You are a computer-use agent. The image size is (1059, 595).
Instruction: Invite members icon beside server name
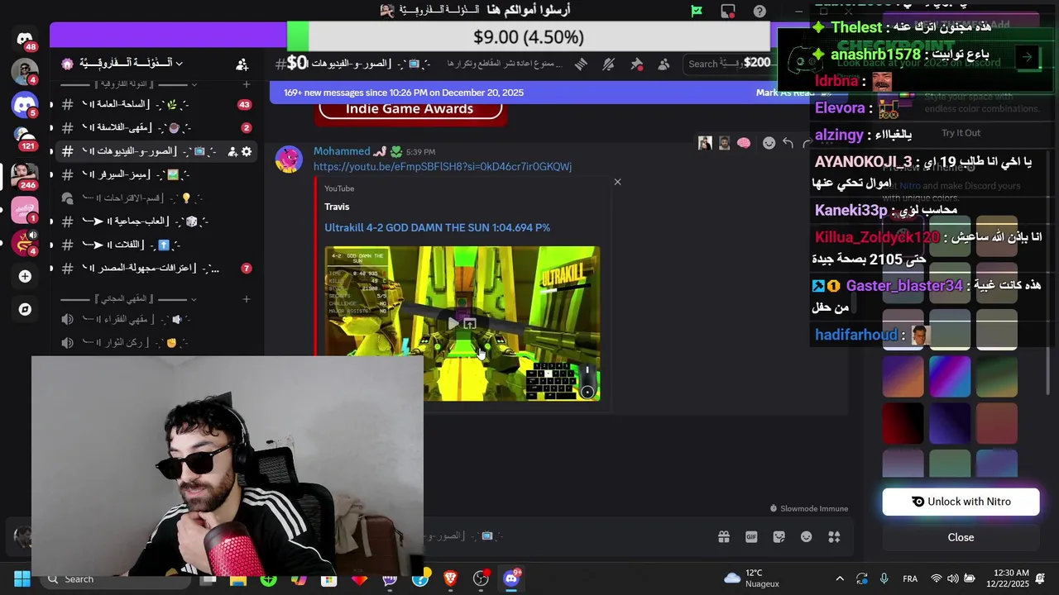click(x=242, y=64)
